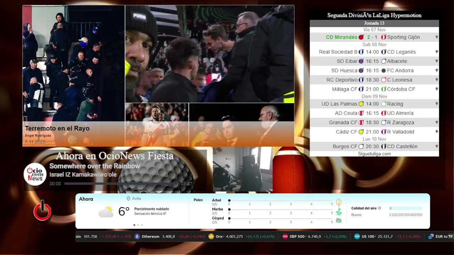Click the 6° temperature reading
This screenshot has width=454, height=255.
click(124, 211)
